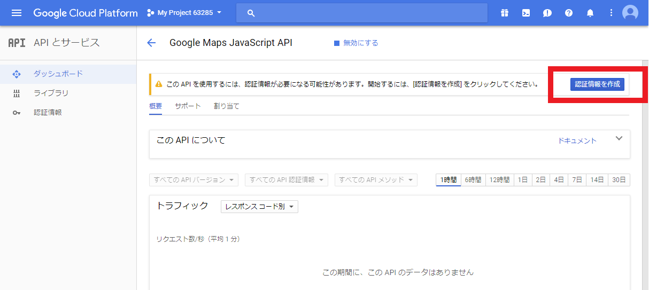The image size is (649, 290).
Task: Expand the この API について section chevron
Action: click(619, 138)
